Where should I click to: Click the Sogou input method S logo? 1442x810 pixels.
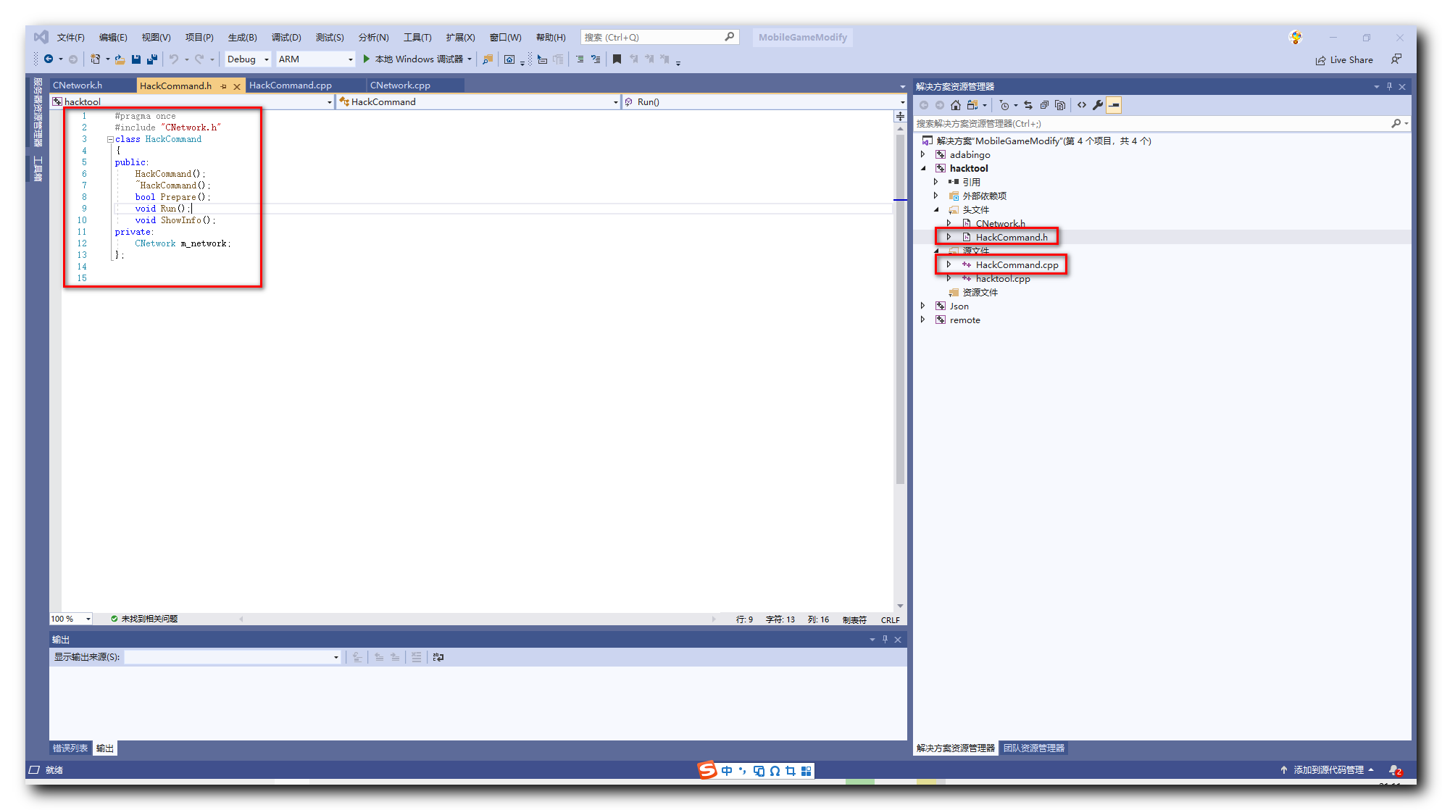[707, 770]
